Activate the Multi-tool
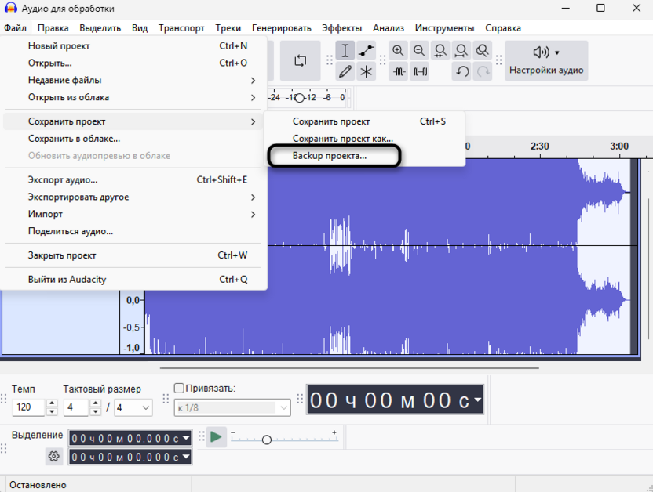 (x=366, y=71)
